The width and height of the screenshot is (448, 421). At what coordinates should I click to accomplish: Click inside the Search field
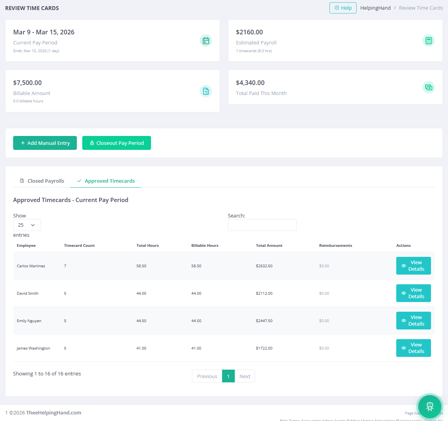pyautogui.click(x=262, y=225)
